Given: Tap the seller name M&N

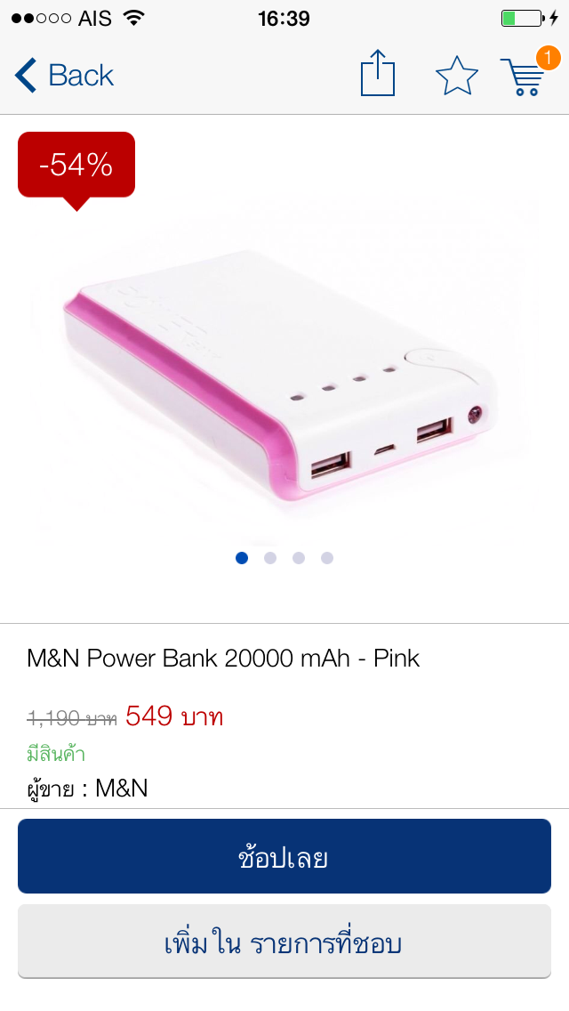Looking at the screenshot, I should [122, 788].
